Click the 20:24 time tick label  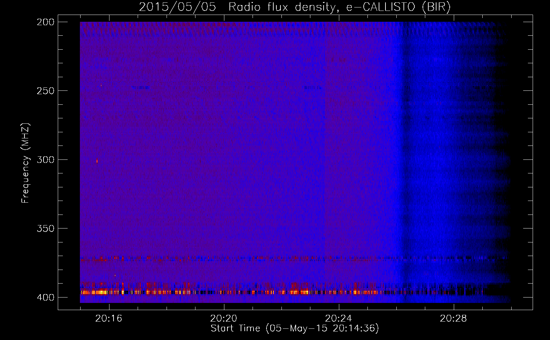(x=339, y=318)
